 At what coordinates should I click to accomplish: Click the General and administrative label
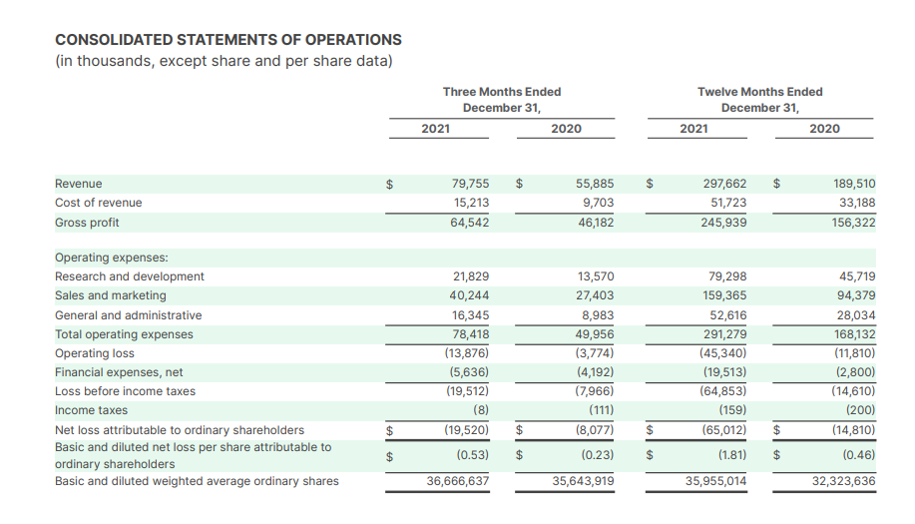[x=129, y=315]
